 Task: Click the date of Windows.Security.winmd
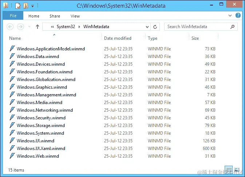(118, 118)
